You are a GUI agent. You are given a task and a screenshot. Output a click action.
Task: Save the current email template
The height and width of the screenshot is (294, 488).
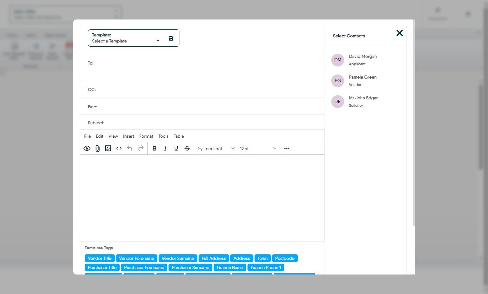(x=171, y=38)
